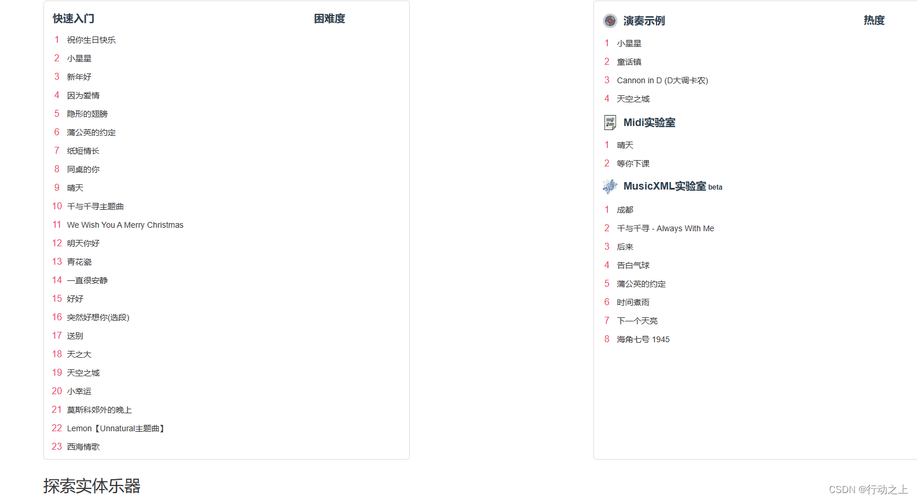Viewport: 917px width, 500px height.
Task: Click the Midi实验室 sheet icon
Action: 610,123
